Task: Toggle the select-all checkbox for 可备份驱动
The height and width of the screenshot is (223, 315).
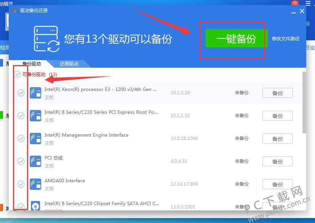Action: pos(17,75)
